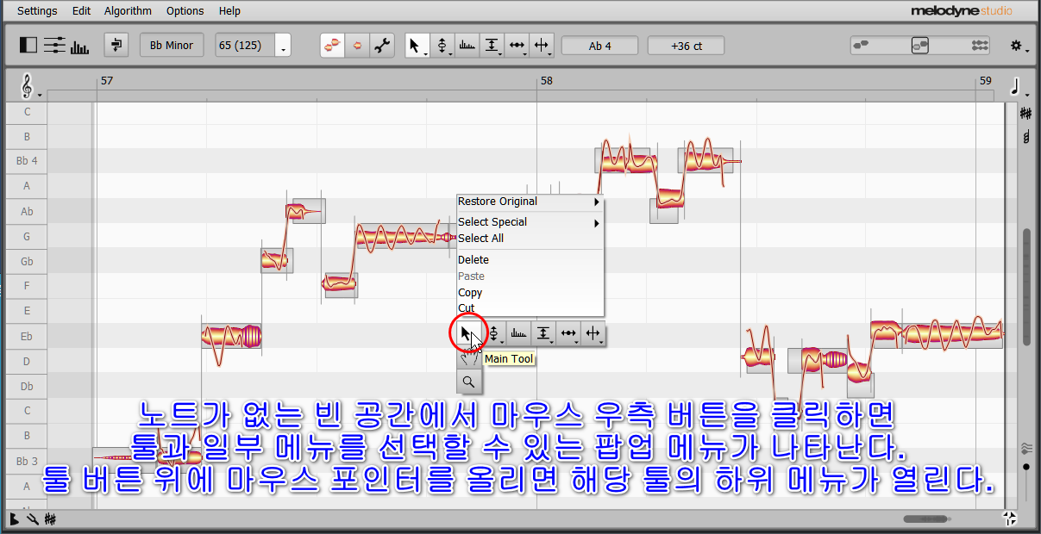Viewport: 1041px width, 534px height.
Task: Click the selected algorithm slider thumb
Action: (920, 45)
